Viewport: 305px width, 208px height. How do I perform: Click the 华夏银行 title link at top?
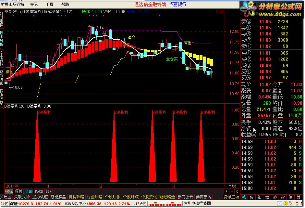coord(177,5)
